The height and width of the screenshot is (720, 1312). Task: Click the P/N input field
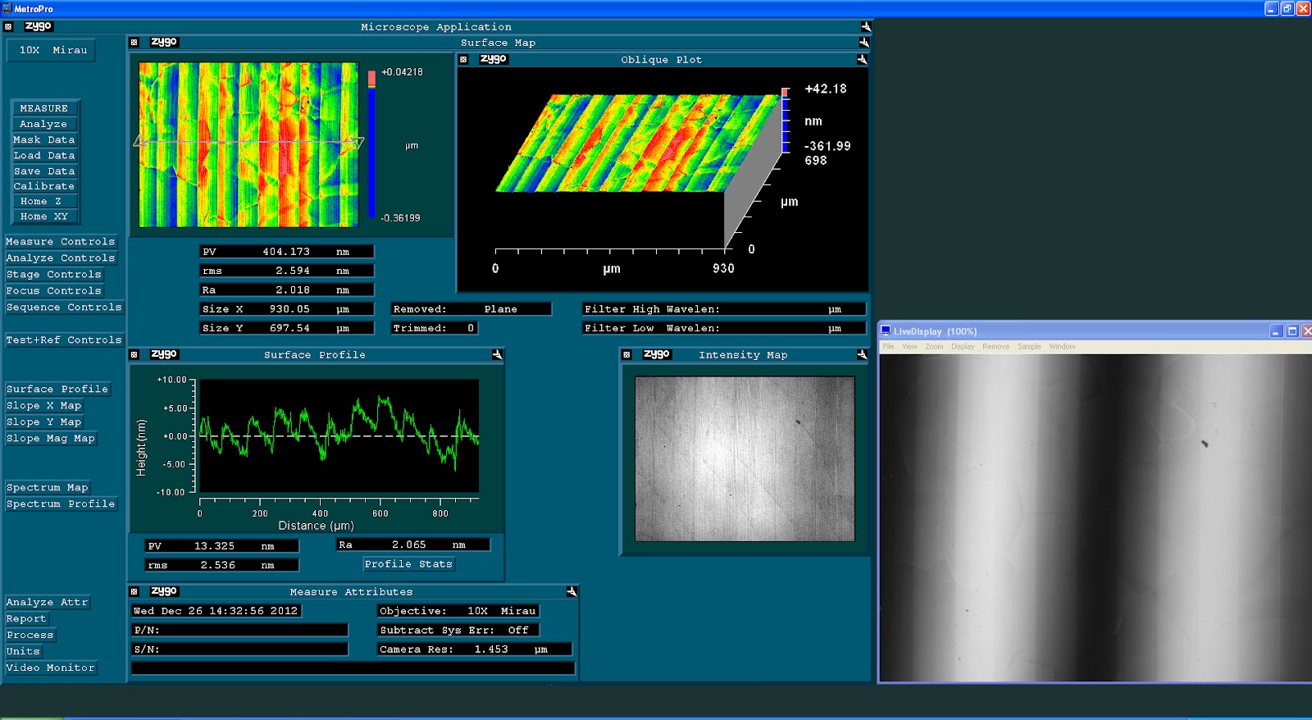239,631
